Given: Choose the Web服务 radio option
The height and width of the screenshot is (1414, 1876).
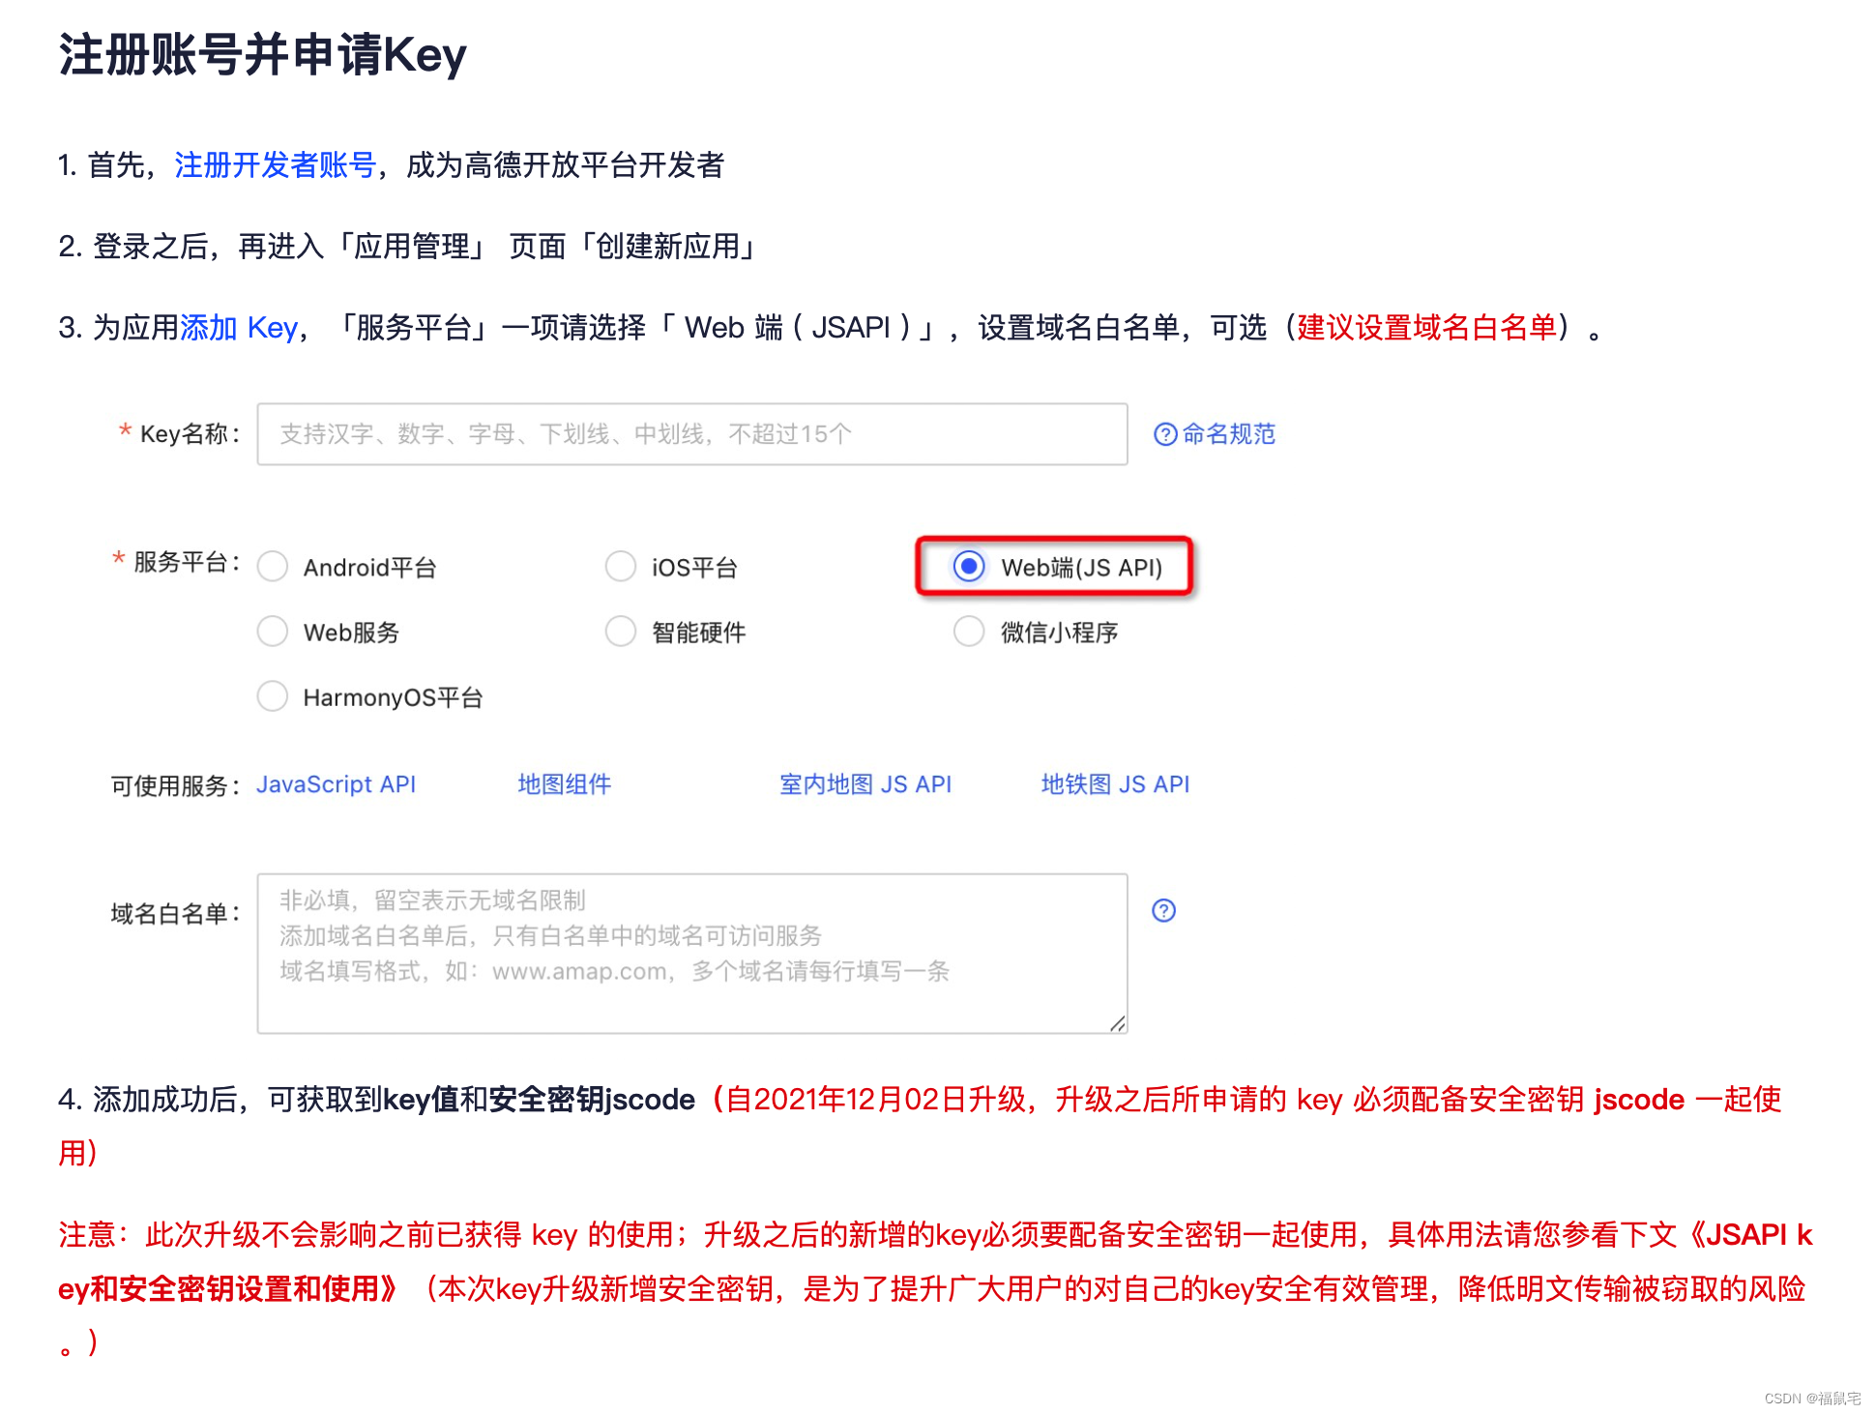Looking at the screenshot, I should point(273,632).
